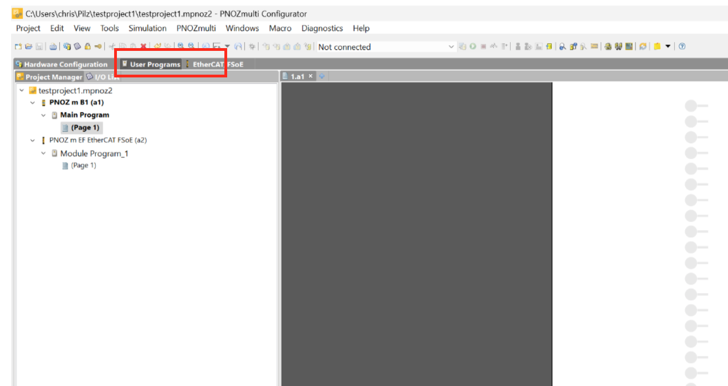This screenshot has width=728, height=386.
Task: Open the Project menu
Action: (x=28, y=28)
